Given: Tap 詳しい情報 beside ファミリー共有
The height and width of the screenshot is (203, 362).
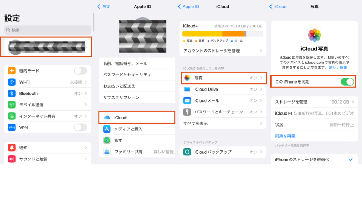Looking at the screenshot, I should pos(164,152).
